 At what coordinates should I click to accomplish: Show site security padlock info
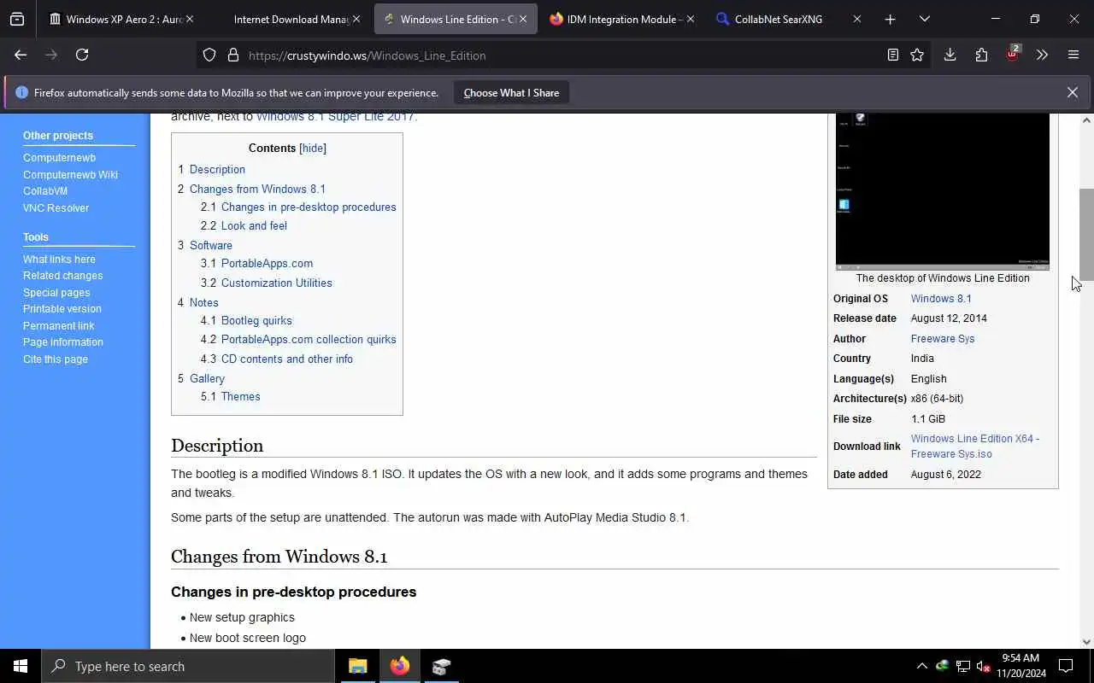tap(232, 55)
